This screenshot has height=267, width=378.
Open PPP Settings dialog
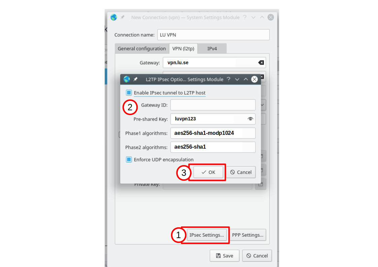248,235
